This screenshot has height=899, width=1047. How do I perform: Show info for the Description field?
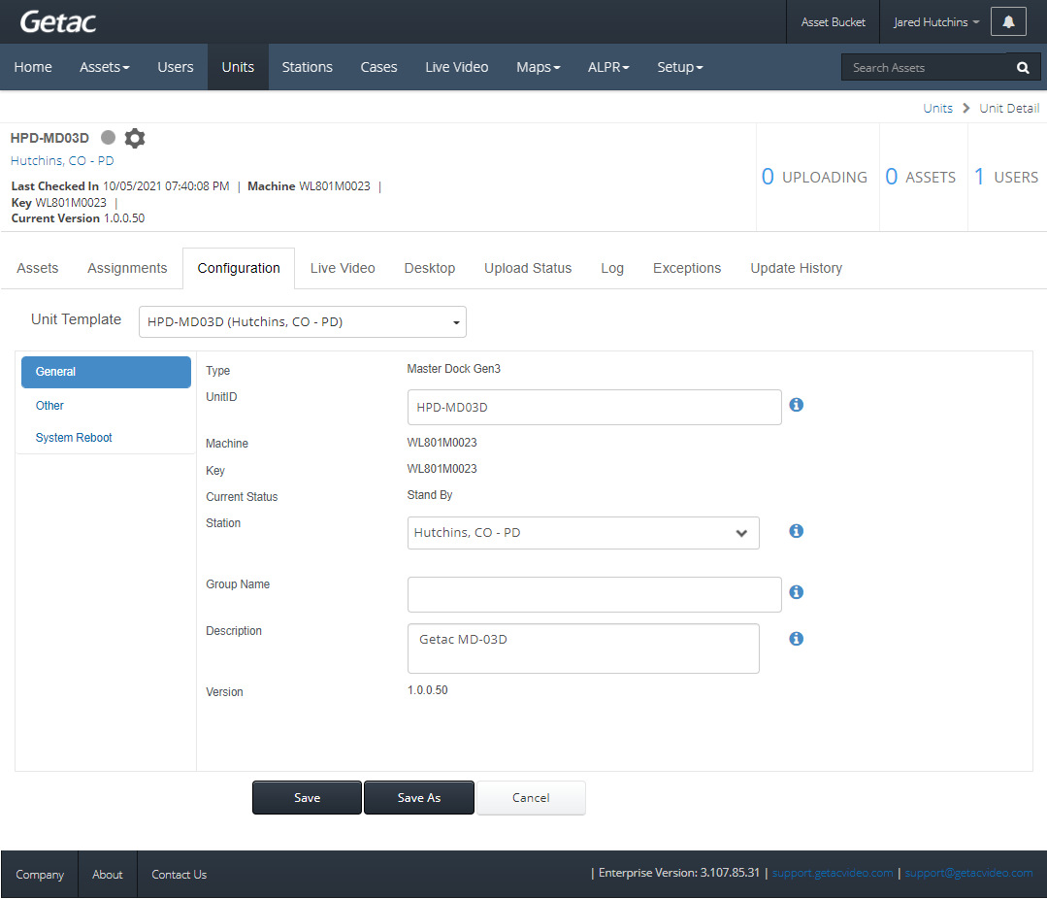[x=796, y=639]
